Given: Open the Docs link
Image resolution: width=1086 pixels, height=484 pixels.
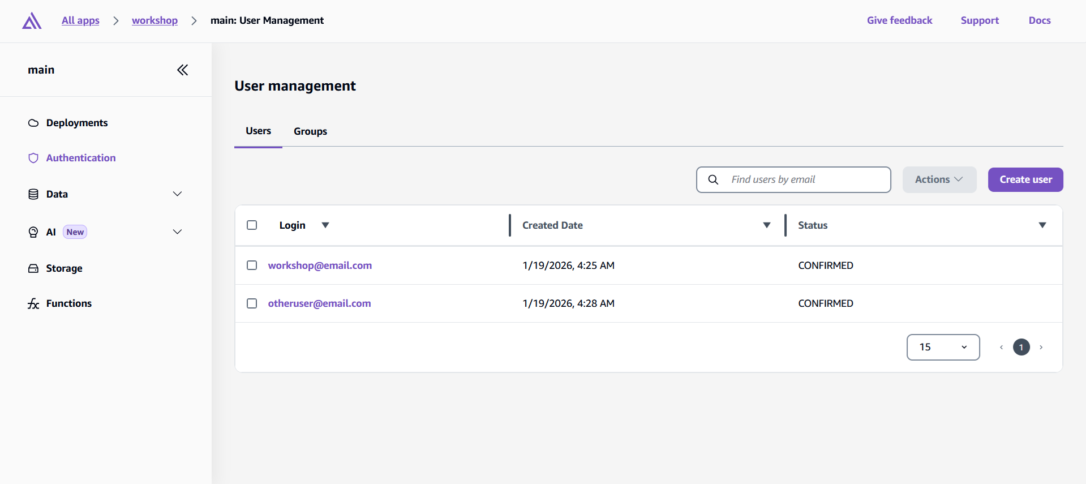Looking at the screenshot, I should tap(1040, 20).
